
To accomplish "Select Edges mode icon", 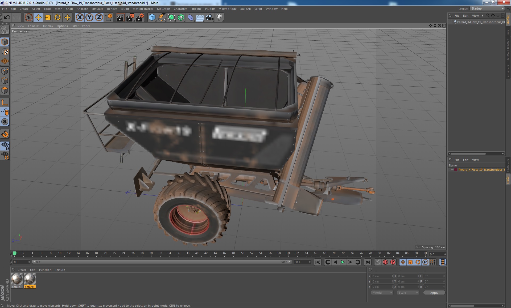I will (5, 81).
